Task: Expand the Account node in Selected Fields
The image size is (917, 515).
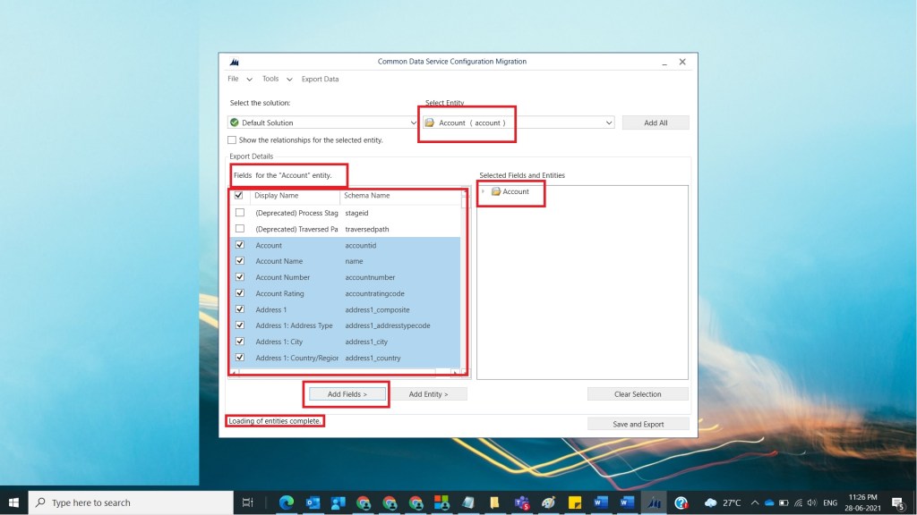Action: click(484, 191)
